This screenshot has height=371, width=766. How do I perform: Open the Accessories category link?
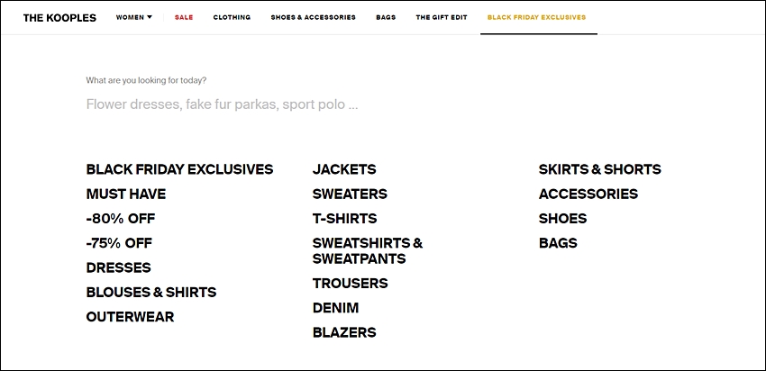click(x=588, y=195)
